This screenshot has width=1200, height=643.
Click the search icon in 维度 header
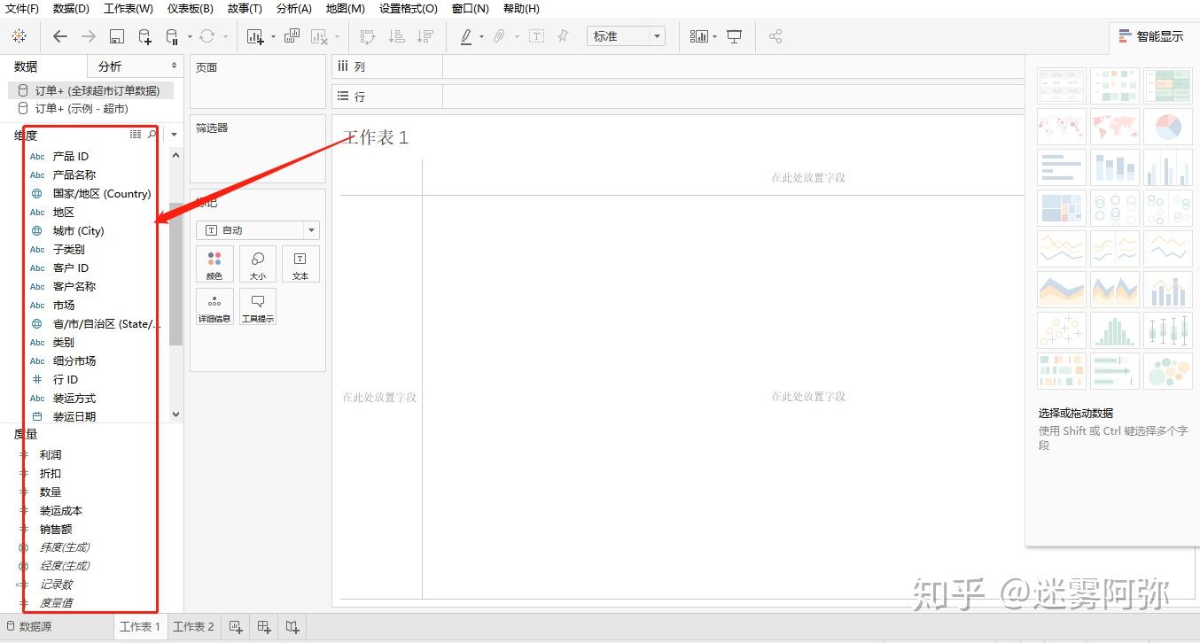pyautogui.click(x=152, y=135)
